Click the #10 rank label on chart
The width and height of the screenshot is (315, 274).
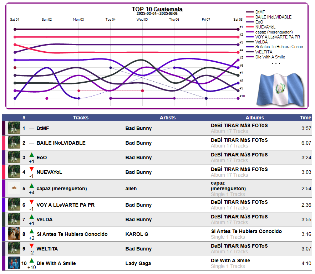[242, 96]
